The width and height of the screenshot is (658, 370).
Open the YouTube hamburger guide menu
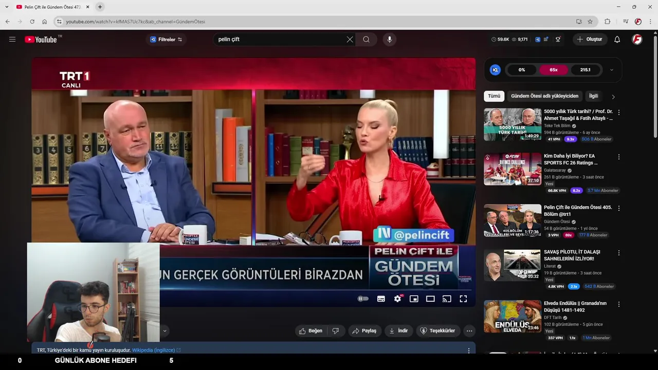point(12,39)
